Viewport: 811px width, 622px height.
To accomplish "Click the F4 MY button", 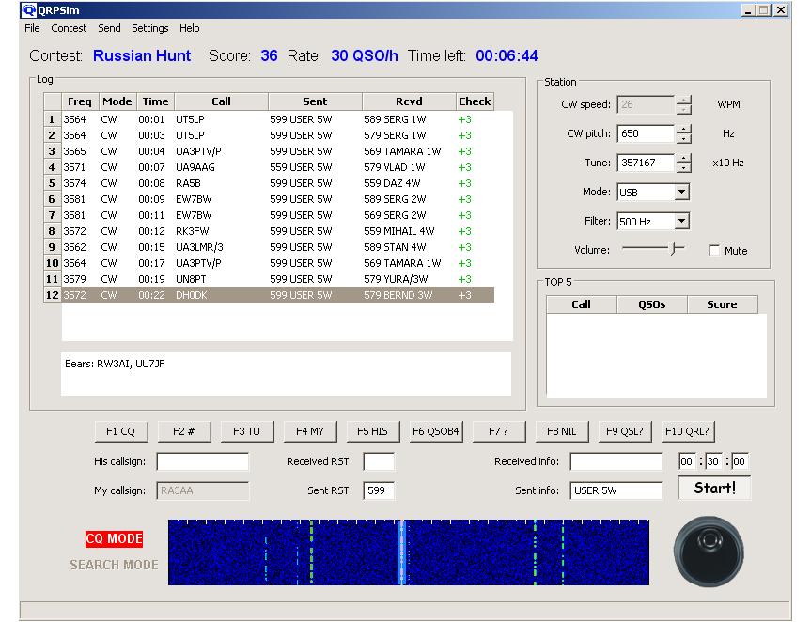I will point(310,431).
